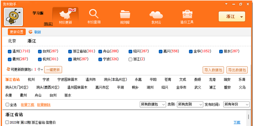The height and width of the screenshot is (126, 253).
Task: Click 下载 link for 2023年第12期
Action: [237, 123]
